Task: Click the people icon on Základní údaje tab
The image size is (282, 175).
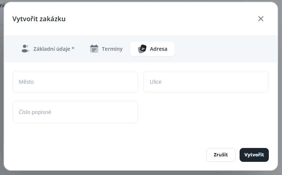Action: coord(25,49)
